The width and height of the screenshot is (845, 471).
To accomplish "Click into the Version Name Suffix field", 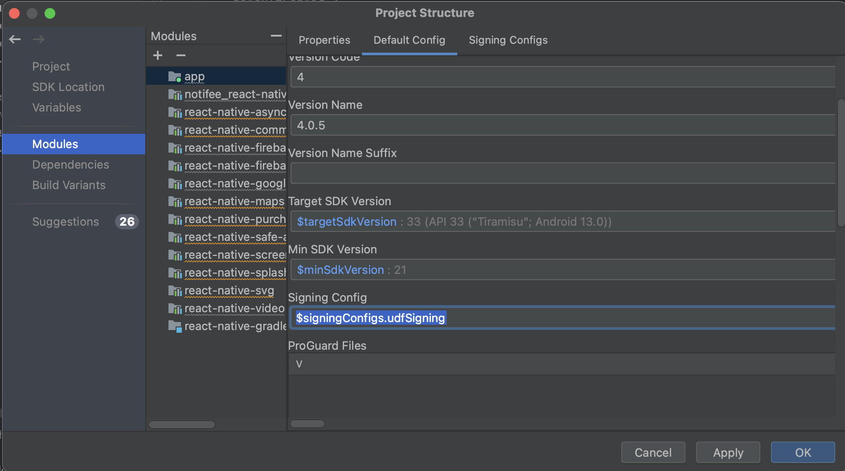I will pyautogui.click(x=562, y=173).
